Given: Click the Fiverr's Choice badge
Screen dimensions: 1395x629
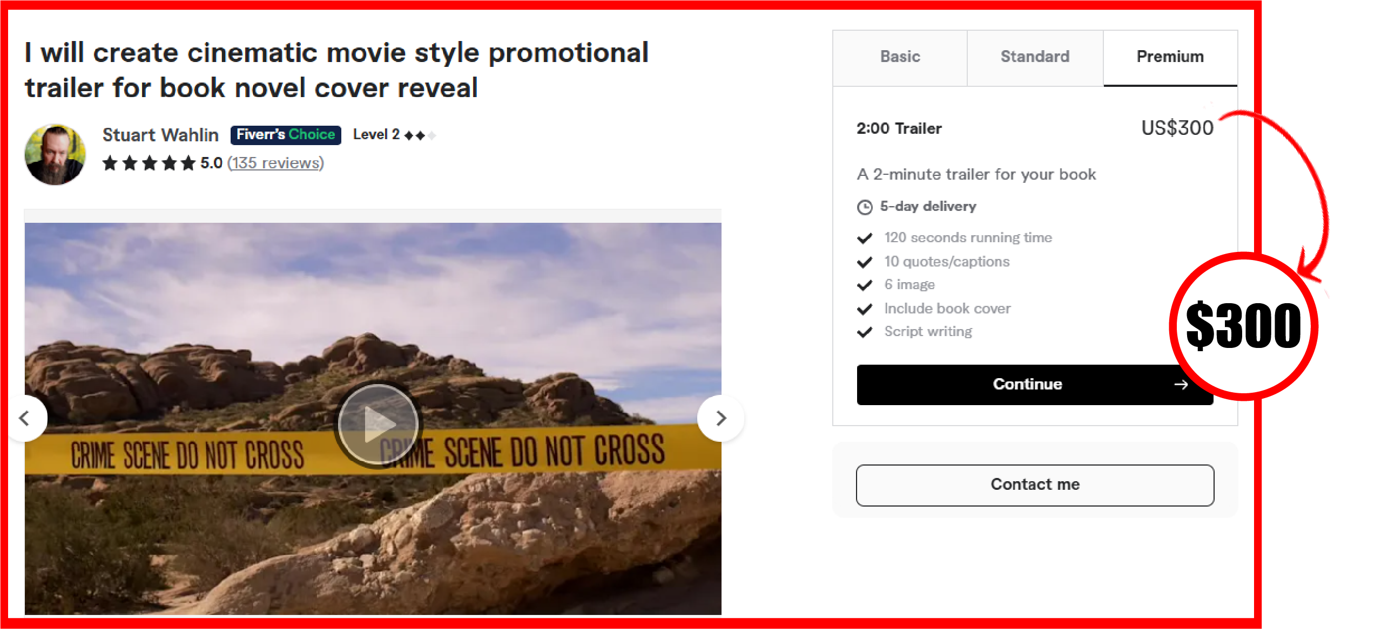Looking at the screenshot, I should (x=285, y=135).
